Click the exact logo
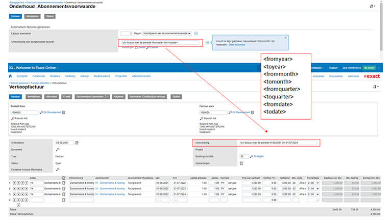Screen dimensions: 392x220 [372, 76]
